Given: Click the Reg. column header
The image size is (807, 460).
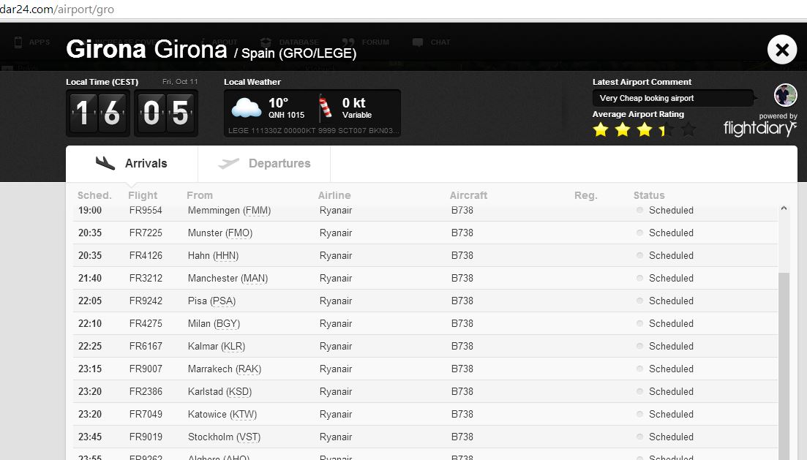Looking at the screenshot, I should tap(586, 195).
